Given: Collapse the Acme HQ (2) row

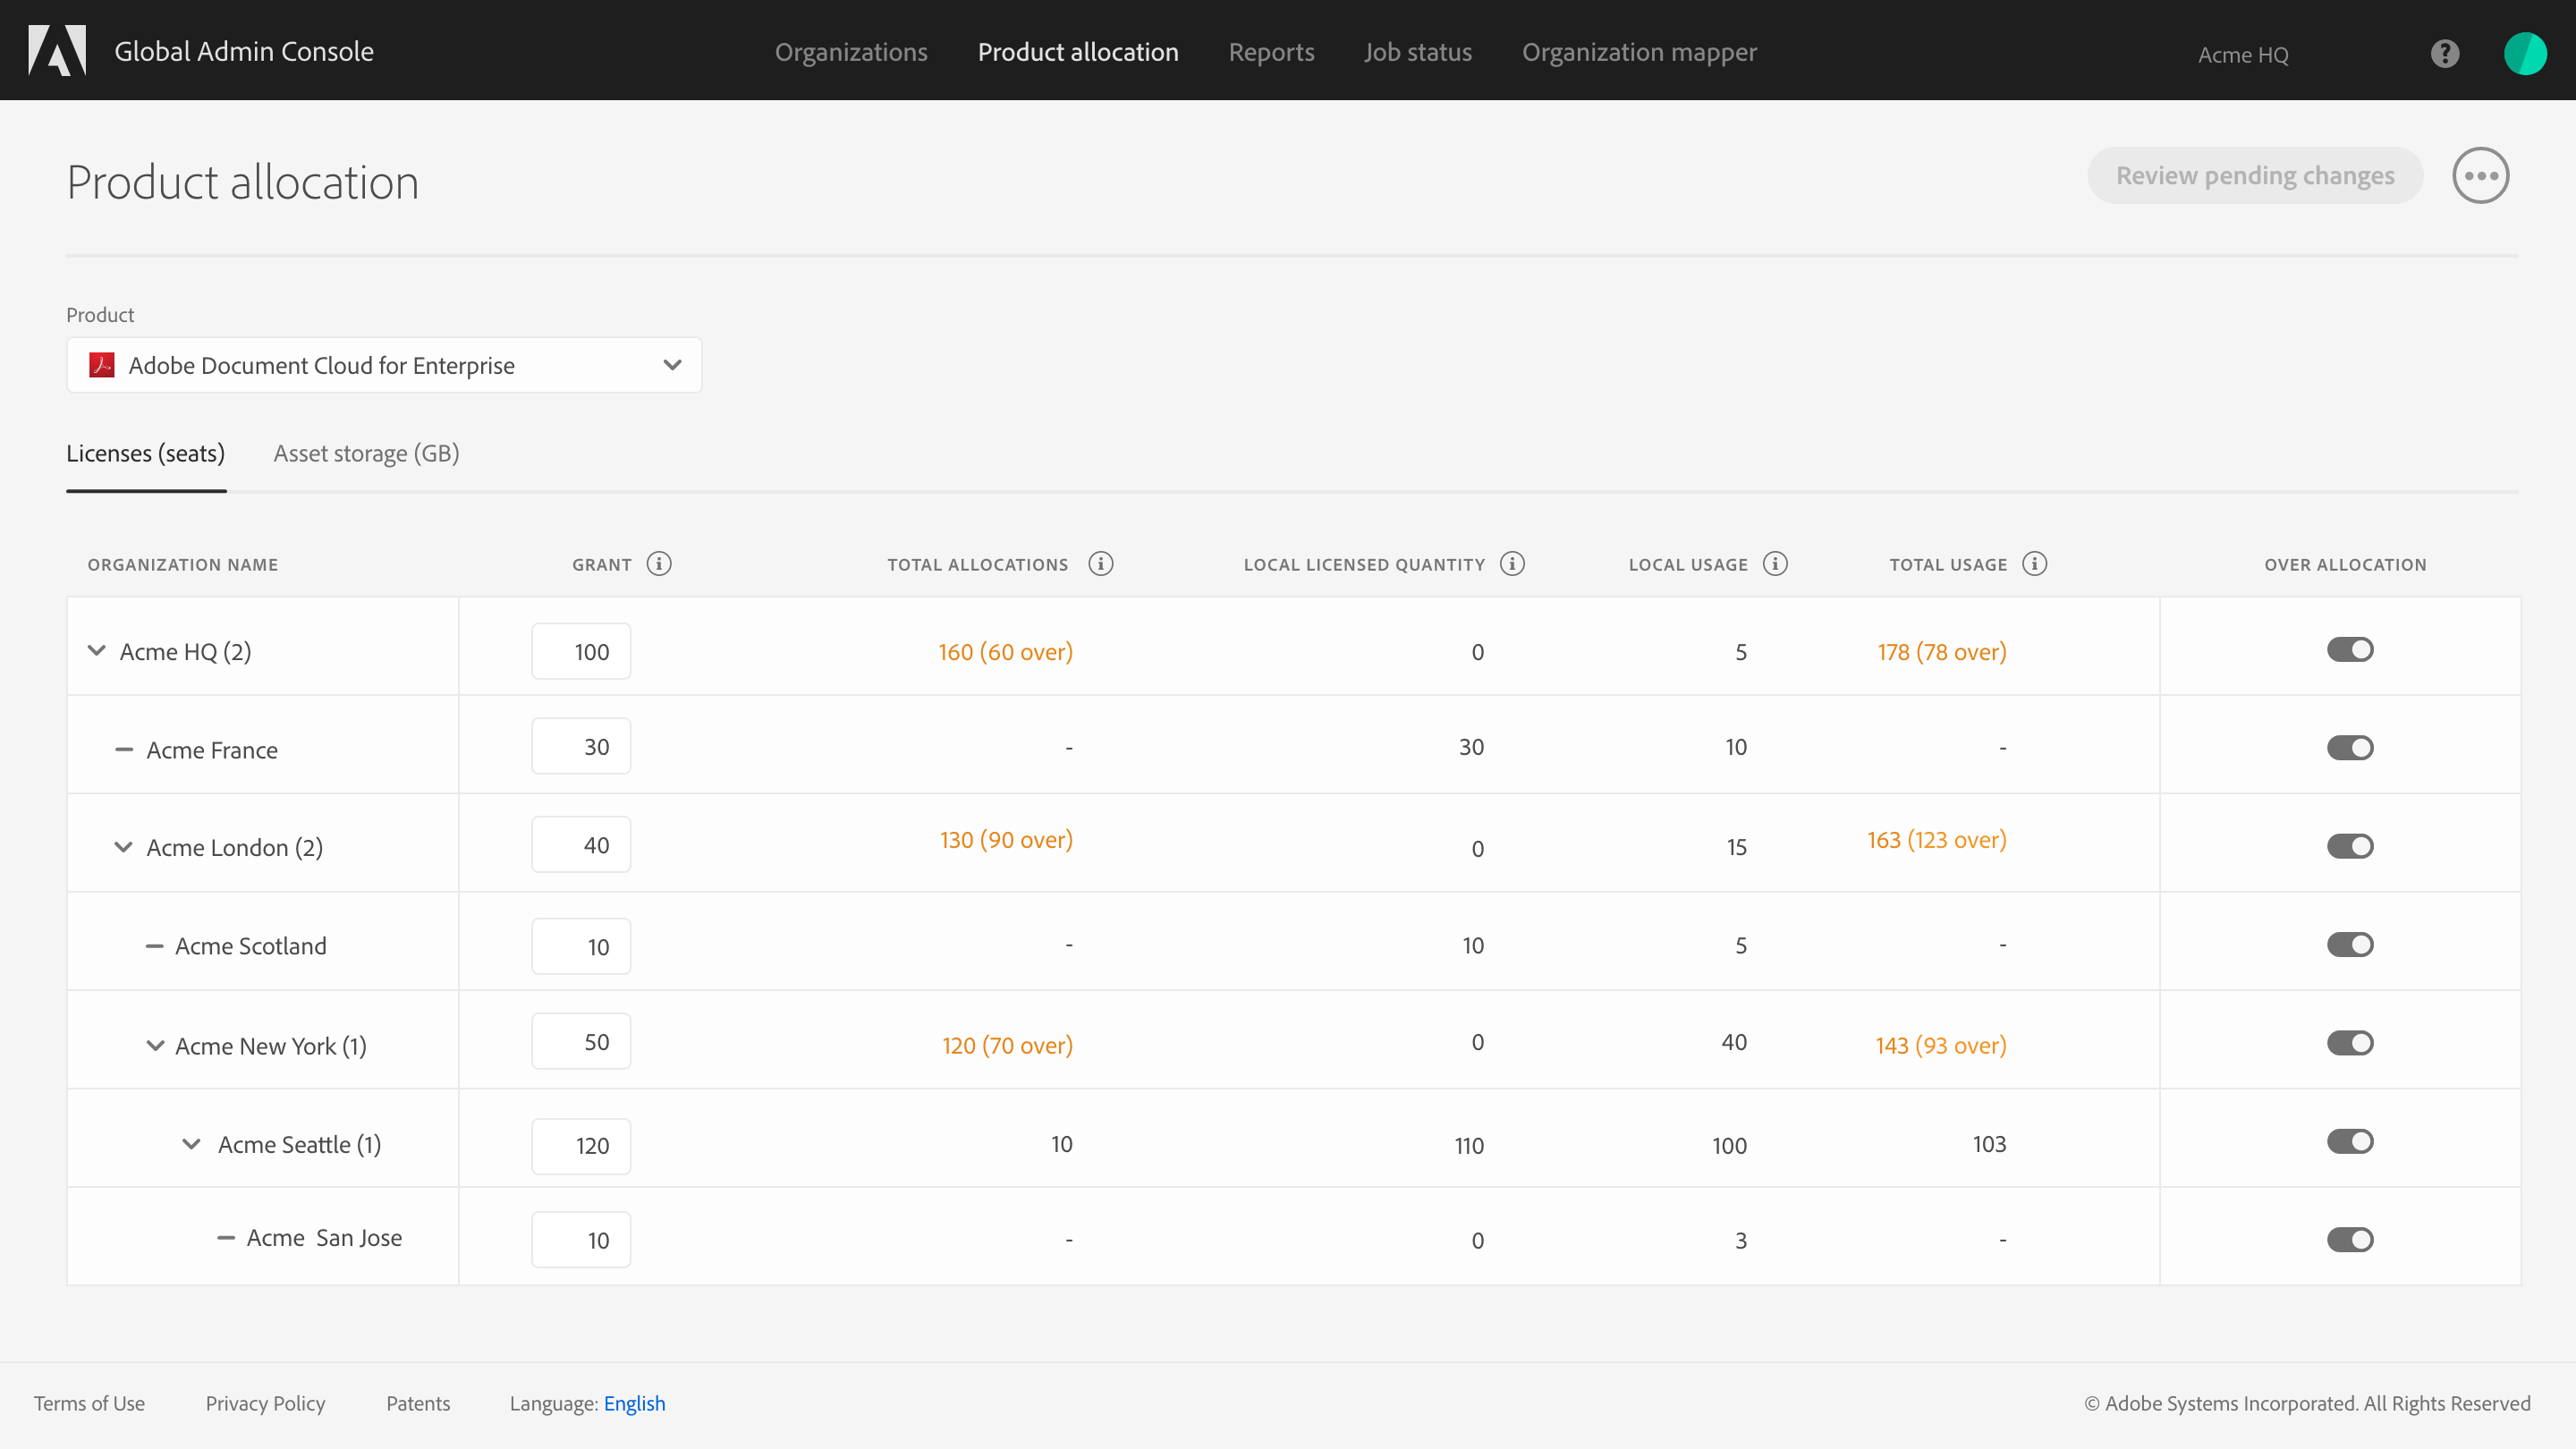Looking at the screenshot, I should click(97, 650).
